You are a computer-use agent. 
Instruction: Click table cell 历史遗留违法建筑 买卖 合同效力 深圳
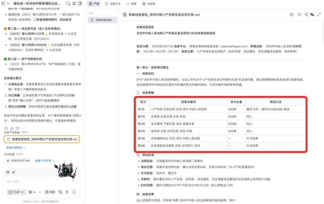(x=175, y=146)
